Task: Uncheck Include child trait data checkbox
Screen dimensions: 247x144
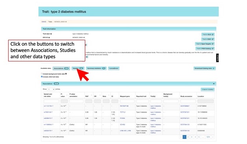Action: coord(42,77)
